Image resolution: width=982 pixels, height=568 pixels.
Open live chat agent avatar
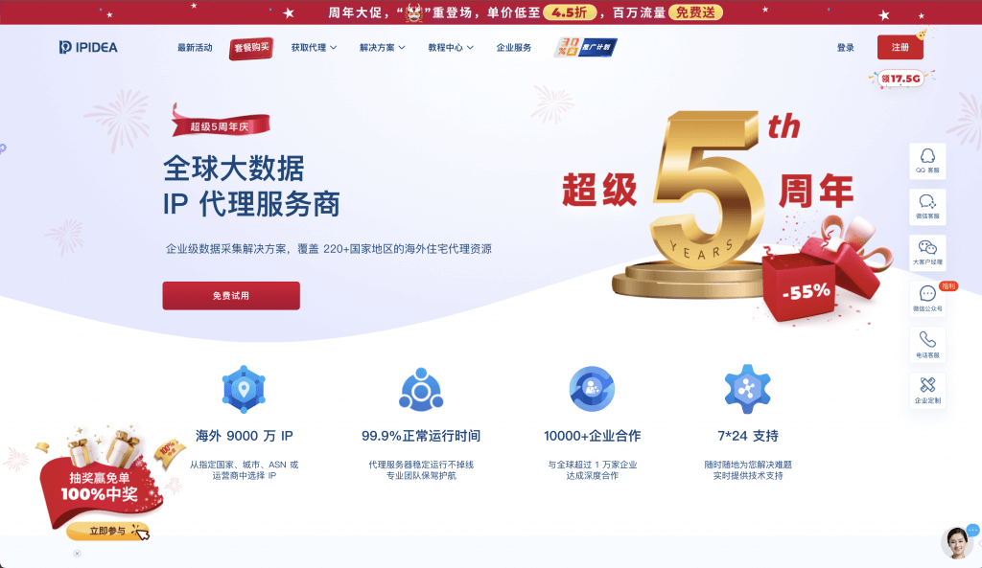(x=956, y=543)
